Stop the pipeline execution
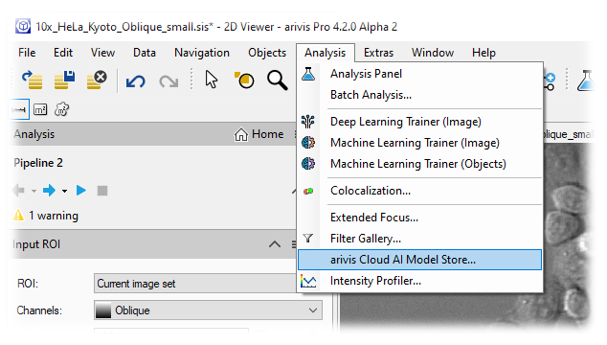Image resolution: width=607 pixels, height=345 pixels. [102, 191]
